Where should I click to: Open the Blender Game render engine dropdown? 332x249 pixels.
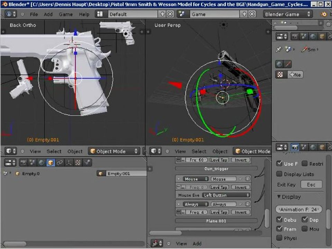pos(287,14)
